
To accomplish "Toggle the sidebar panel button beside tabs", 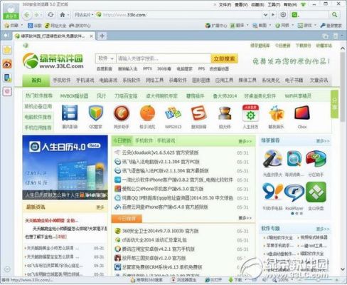I will [x=6, y=36].
